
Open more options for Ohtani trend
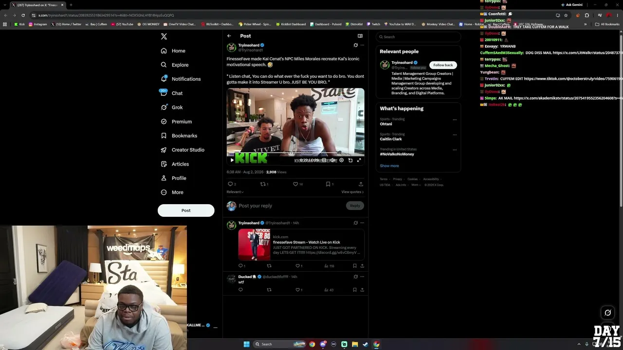(x=455, y=120)
